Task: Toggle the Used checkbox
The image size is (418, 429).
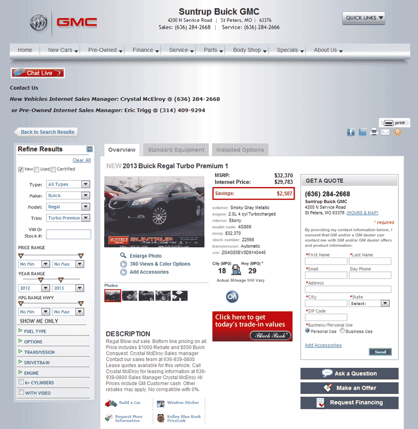Action: tap(36, 169)
